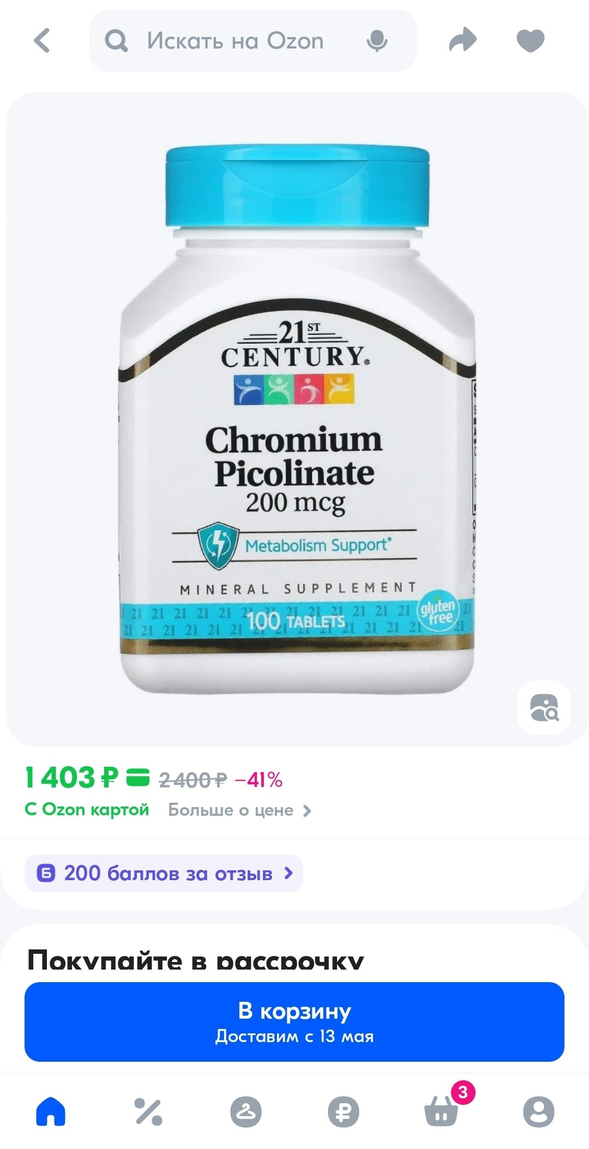Tap the share arrow icon
The height and width of the screenshot is (1149, 589).
462,40
